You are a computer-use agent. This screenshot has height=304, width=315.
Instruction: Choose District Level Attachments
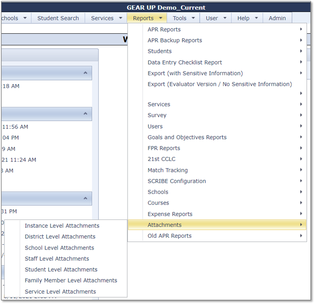[x=66, y=237]
